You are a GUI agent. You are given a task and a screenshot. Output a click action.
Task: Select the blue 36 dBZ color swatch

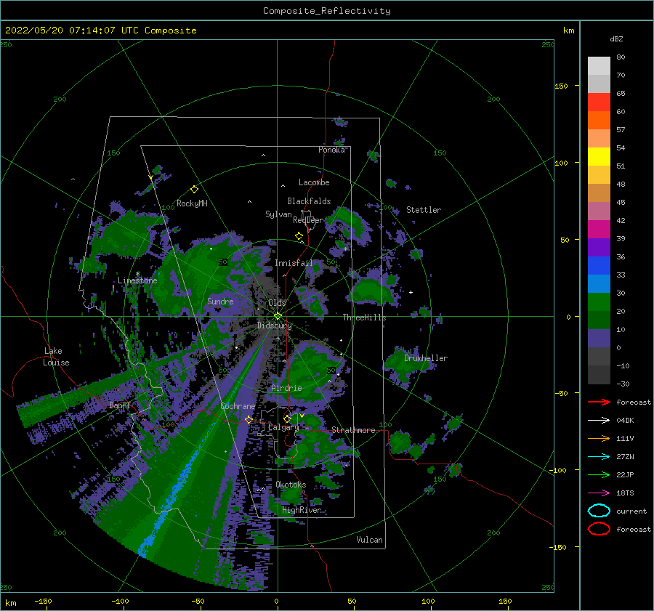coord(599,265)
